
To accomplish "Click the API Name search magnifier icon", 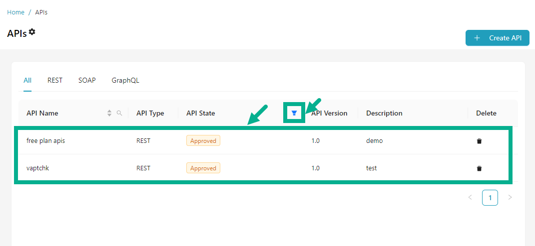I will pos(119,113).
